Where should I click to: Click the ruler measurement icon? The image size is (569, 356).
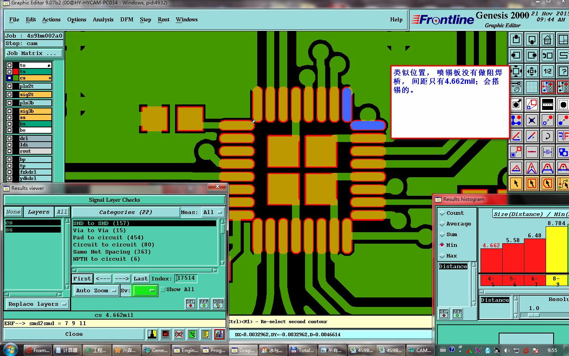(x=548, y=104)
